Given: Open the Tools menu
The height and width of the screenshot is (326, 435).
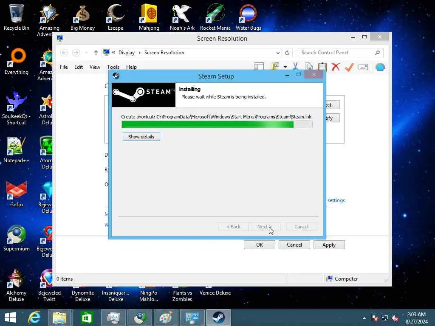Looking at the screenshot, I should (x=113, y=67).
